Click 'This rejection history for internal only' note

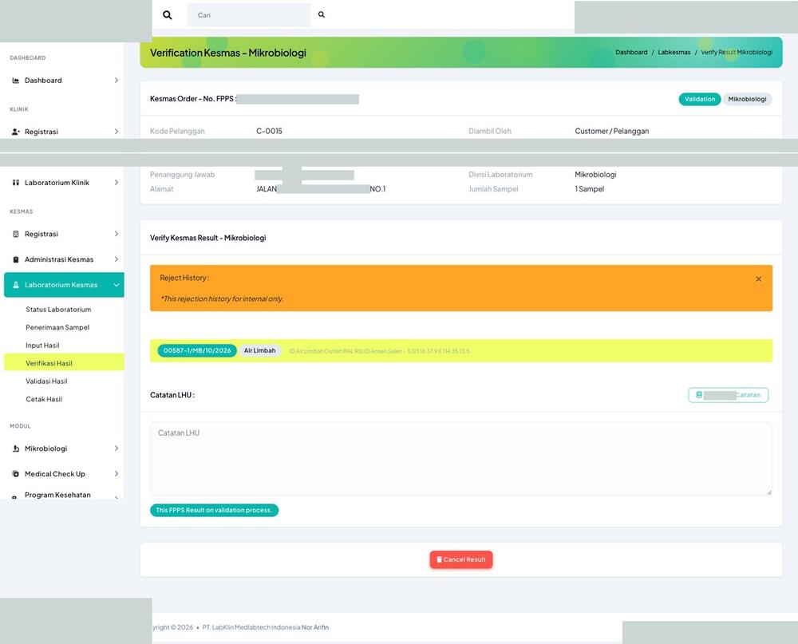point(222,298)
